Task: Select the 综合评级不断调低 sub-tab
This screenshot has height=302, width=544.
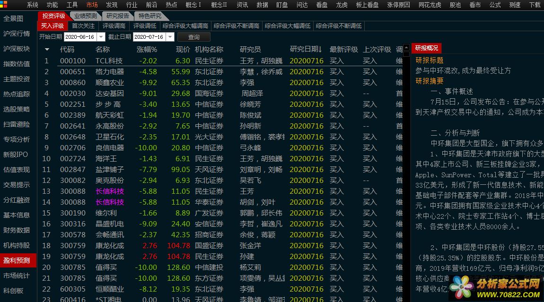Action: 339,26
